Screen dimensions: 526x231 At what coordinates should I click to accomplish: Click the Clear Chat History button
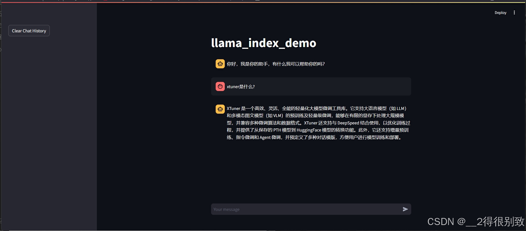pyautogui.click(x=29, y=31)
